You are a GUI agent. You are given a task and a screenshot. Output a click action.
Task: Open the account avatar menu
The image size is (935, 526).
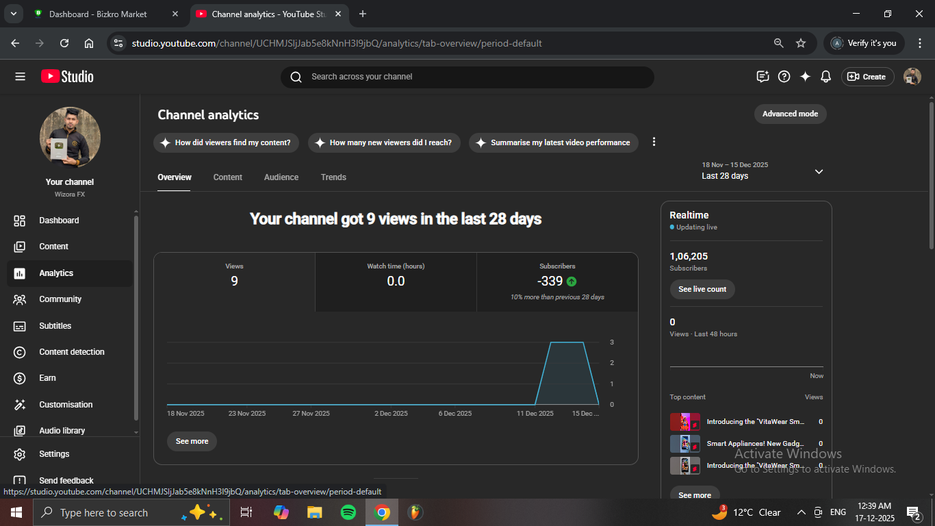912,77
